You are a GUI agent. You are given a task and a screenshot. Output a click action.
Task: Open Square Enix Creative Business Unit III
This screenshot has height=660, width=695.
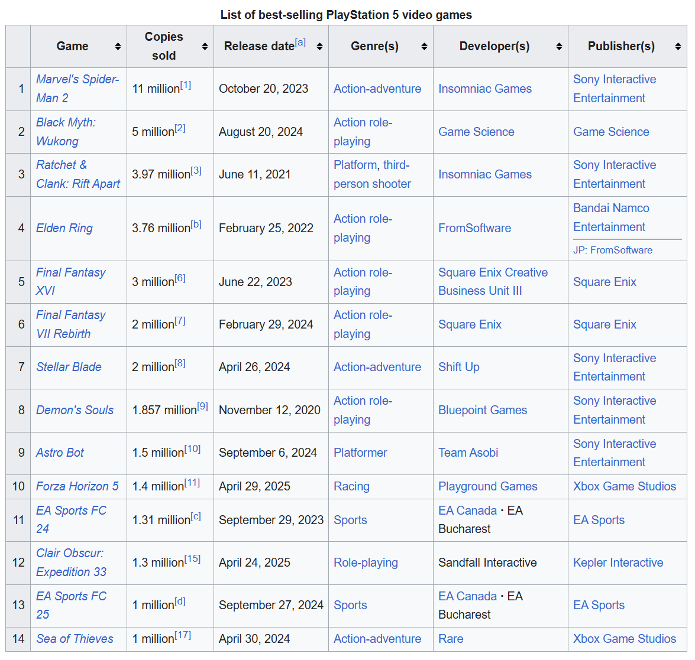[493, 281]
